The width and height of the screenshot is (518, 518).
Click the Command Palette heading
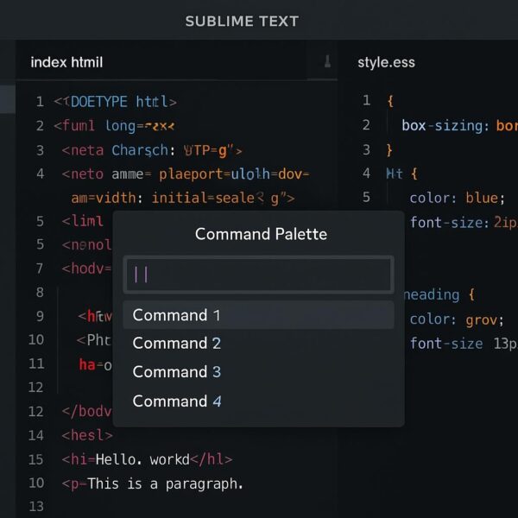tap(261, 234)
